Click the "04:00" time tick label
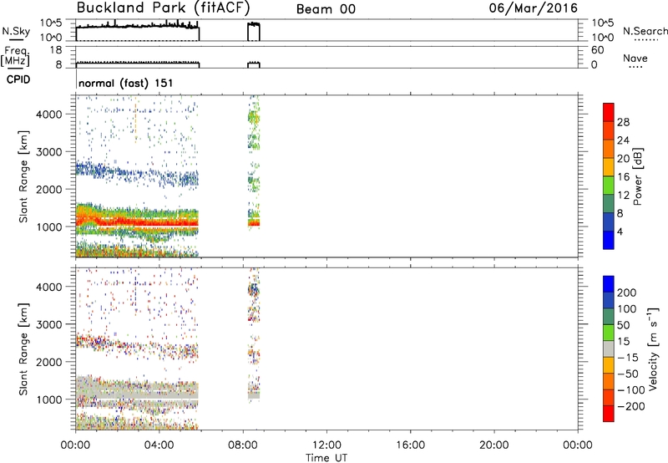 [x=159, y=445]
